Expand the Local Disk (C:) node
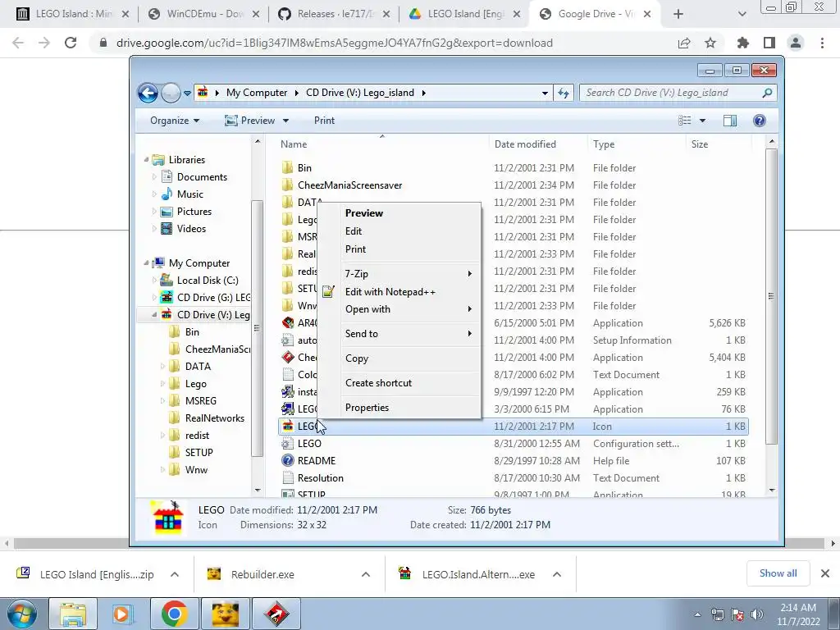The image size is (840, 630). pyautogui.click(x=154, y=281)
